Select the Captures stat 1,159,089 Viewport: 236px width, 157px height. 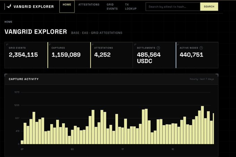coord(66,55)
